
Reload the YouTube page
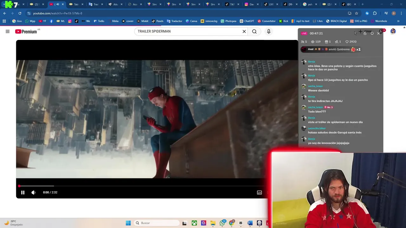click(x=20, y=13)
